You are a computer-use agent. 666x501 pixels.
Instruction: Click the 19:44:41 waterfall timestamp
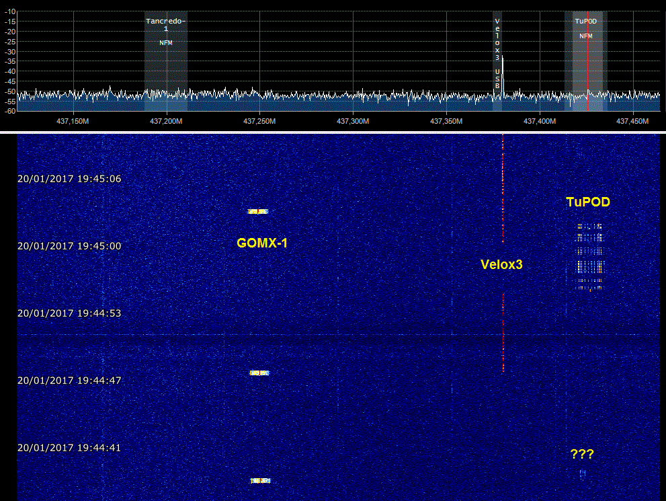point(69,447)
